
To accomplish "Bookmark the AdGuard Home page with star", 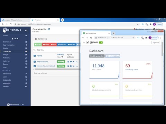I will (x=133, y=38).
